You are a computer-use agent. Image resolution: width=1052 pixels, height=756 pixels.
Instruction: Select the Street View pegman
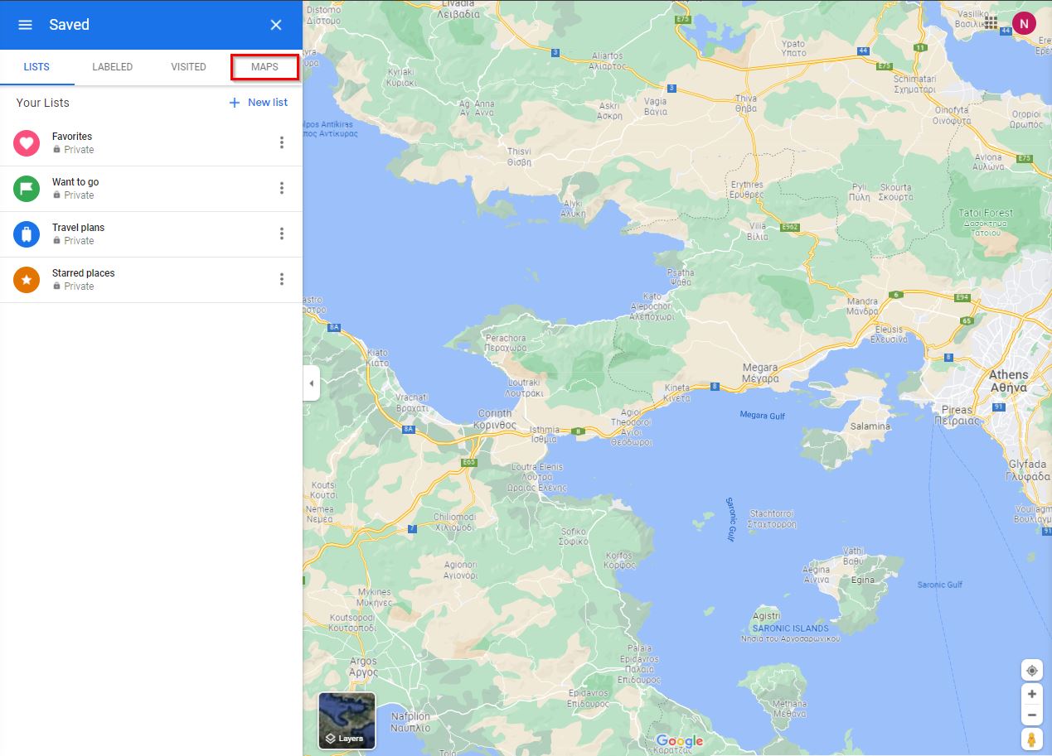click(1032, 739)
